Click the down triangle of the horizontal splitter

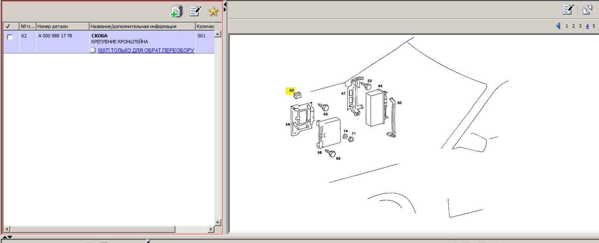pos(10,237)
